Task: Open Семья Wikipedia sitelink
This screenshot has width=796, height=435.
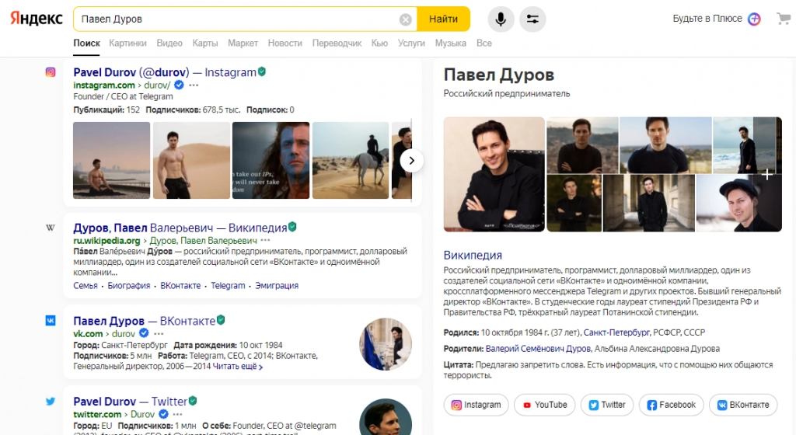Action: 86,285
